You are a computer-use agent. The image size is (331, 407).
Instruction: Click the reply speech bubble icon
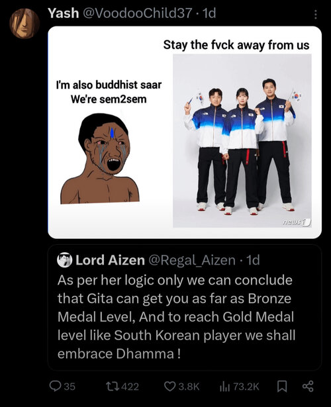point(55,386)
